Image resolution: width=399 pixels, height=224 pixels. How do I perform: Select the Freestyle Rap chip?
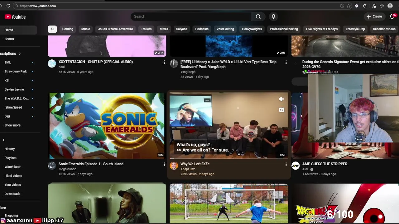coord(355,29)
